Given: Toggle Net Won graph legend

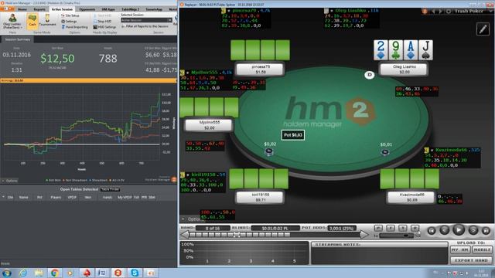Looking at the screenshot, I should [x=53, y=180].
